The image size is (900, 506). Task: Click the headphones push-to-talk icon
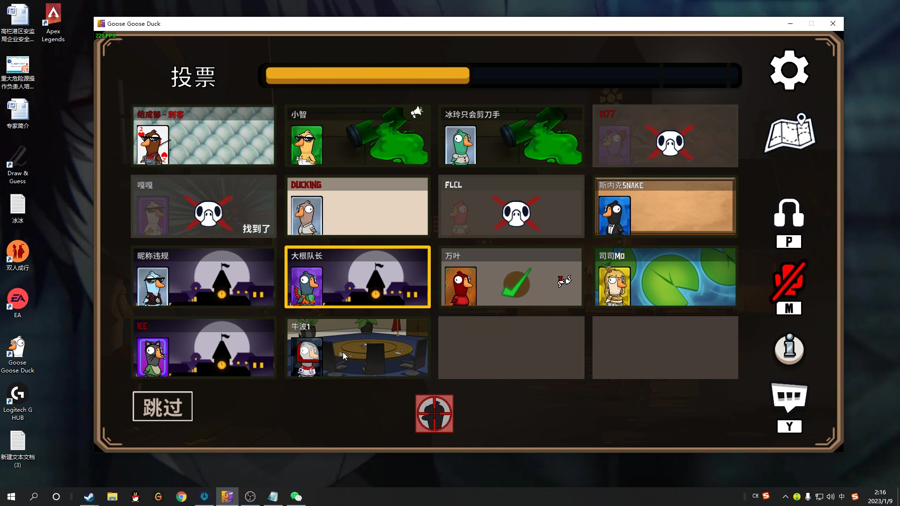click(x=789, y=214)
